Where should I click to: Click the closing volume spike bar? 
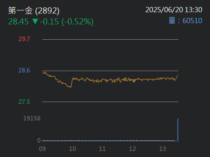click(x=178, y=130)
